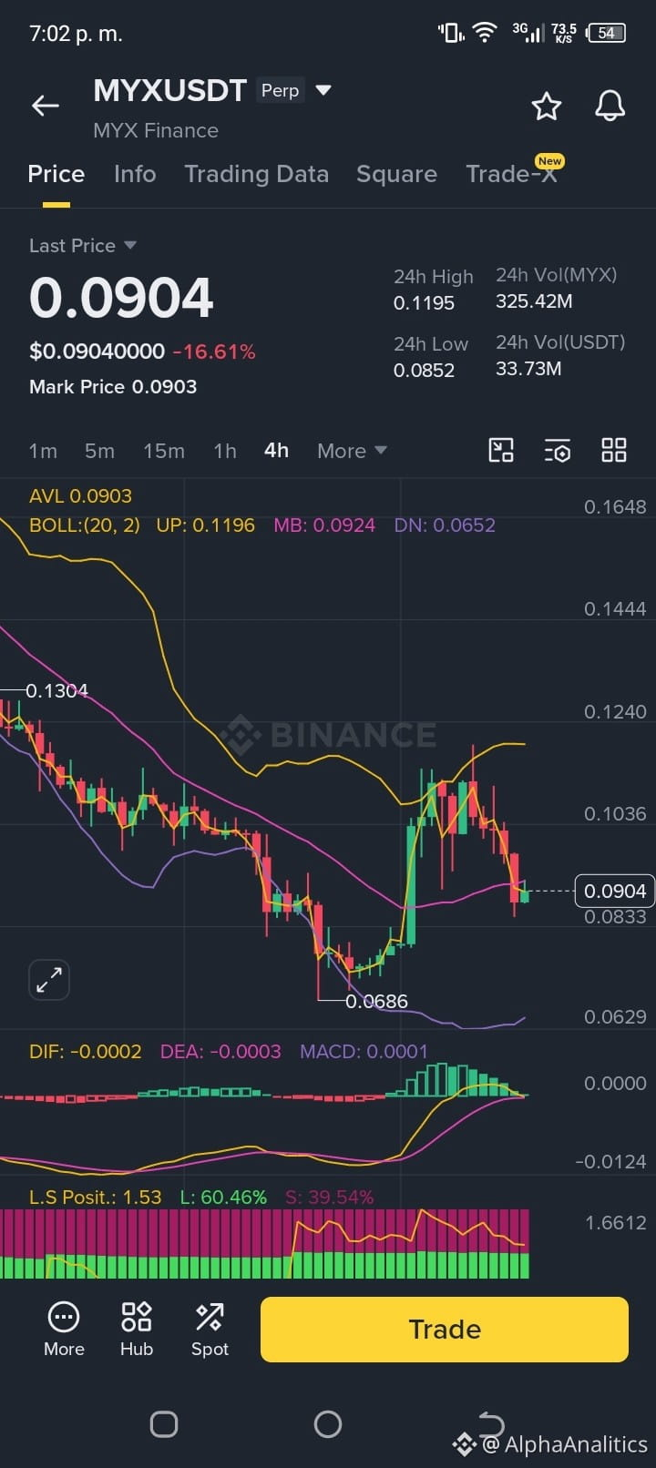Viewport: 656px width, 1468px height.
Task: Select the 15m timeframe
Action: point(164,451)
